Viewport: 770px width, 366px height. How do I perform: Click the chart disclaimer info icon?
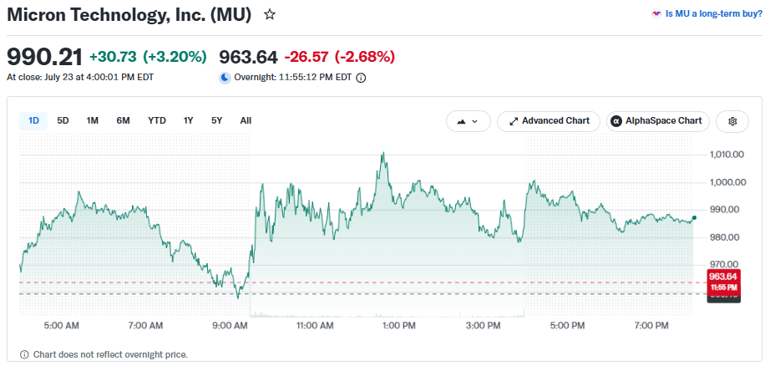pos(24,354)
